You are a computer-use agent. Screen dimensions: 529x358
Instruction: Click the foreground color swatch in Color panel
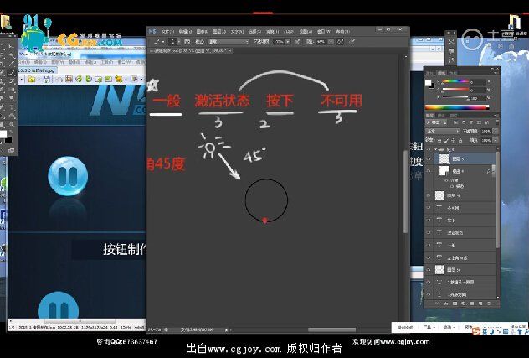coord(428,82)
